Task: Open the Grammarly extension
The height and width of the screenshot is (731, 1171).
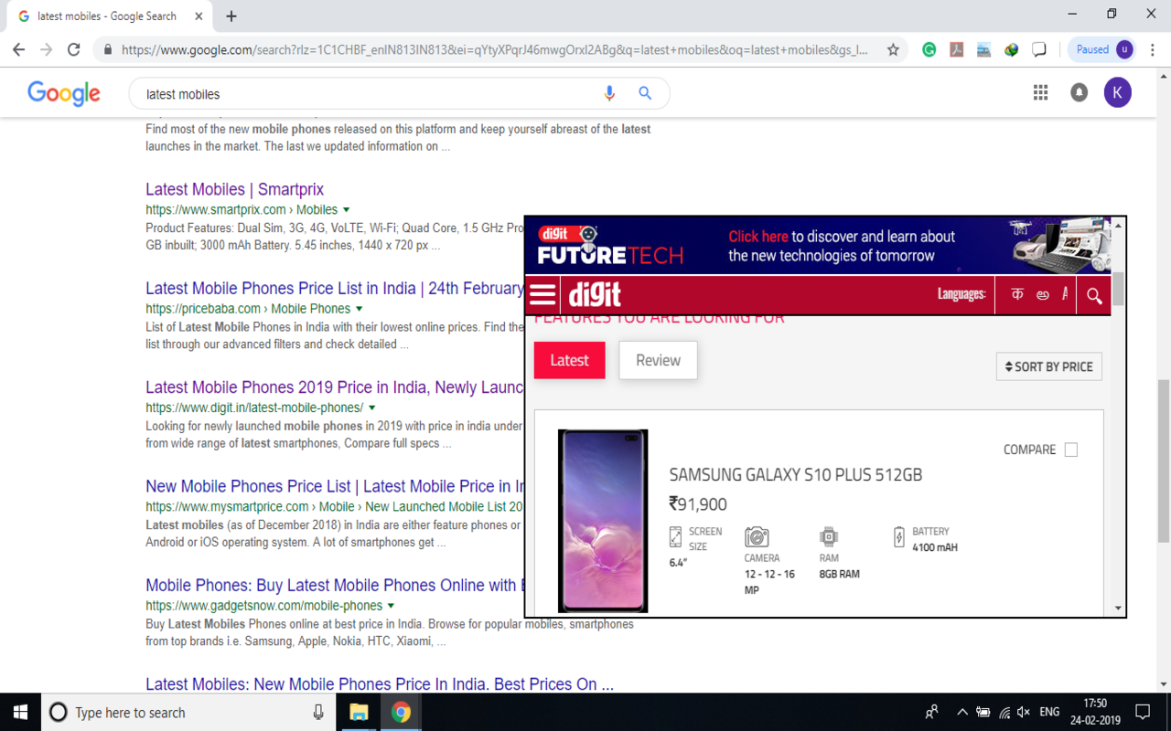Action: click(929, 50)
